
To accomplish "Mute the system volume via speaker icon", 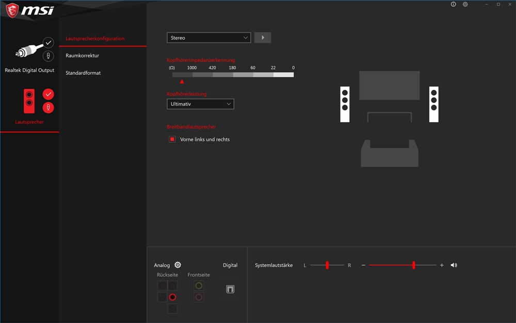I will [454, 265].
